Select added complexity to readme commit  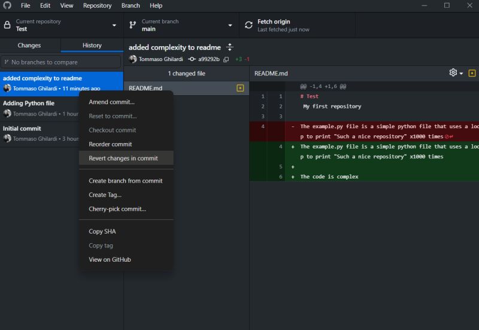pos(62,83)
